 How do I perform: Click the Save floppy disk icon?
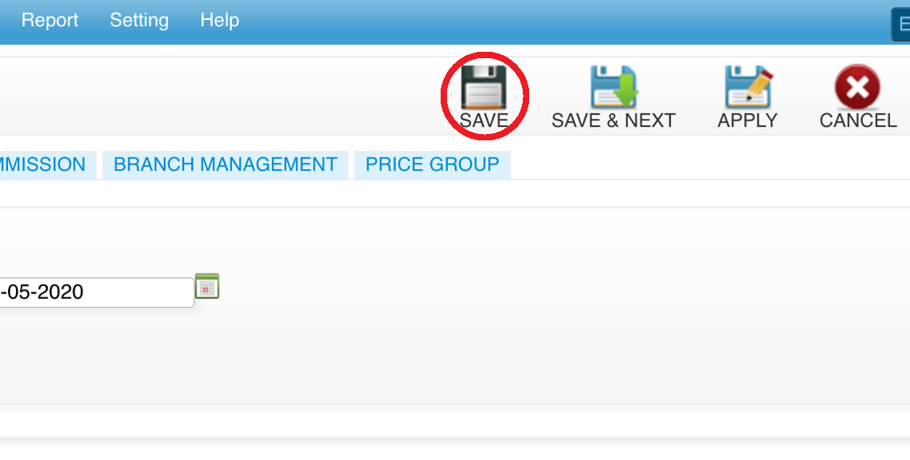pyautogui.click(x=484, y=87)
